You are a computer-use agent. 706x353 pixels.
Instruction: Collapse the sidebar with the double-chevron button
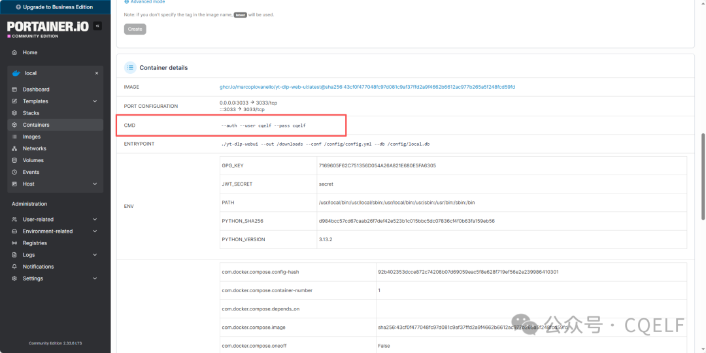click(97, 26)
